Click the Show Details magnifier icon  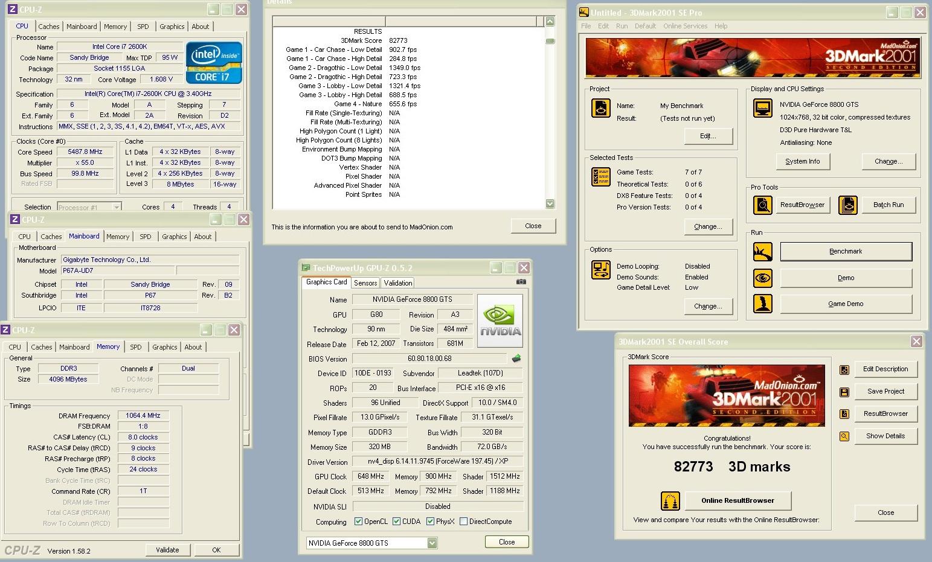coord(844,436)
